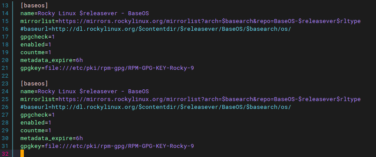Click gpgcheck=1 on line 17
The width and height of the screenshot is (376, 157).
(x=38, y=37)
